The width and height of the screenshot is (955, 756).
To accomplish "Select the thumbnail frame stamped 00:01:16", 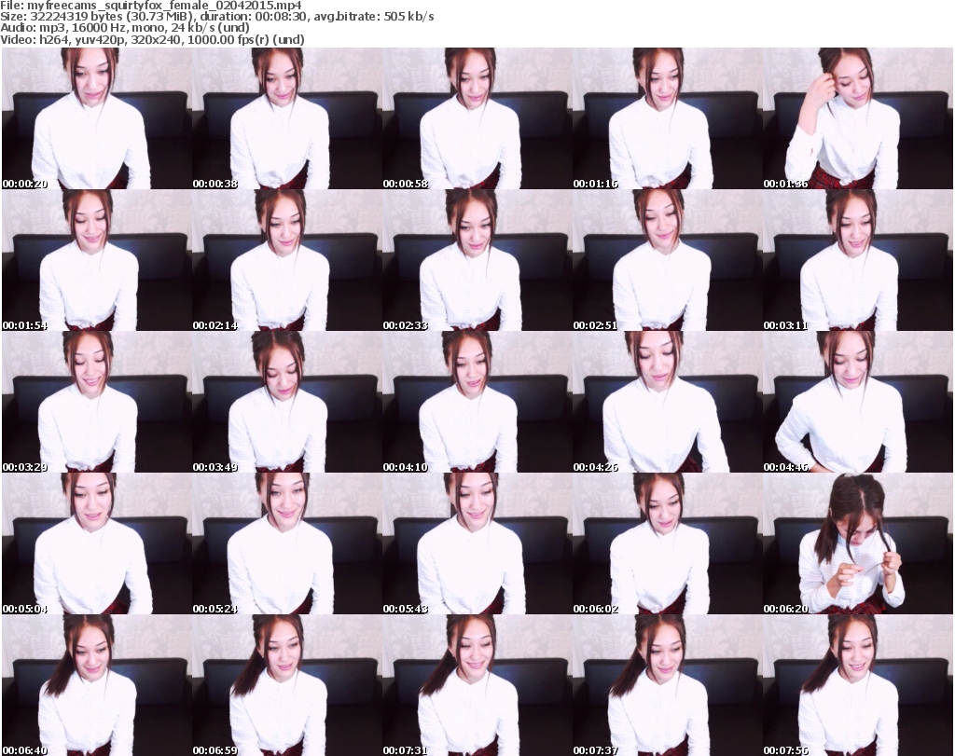I will (668, 118).
